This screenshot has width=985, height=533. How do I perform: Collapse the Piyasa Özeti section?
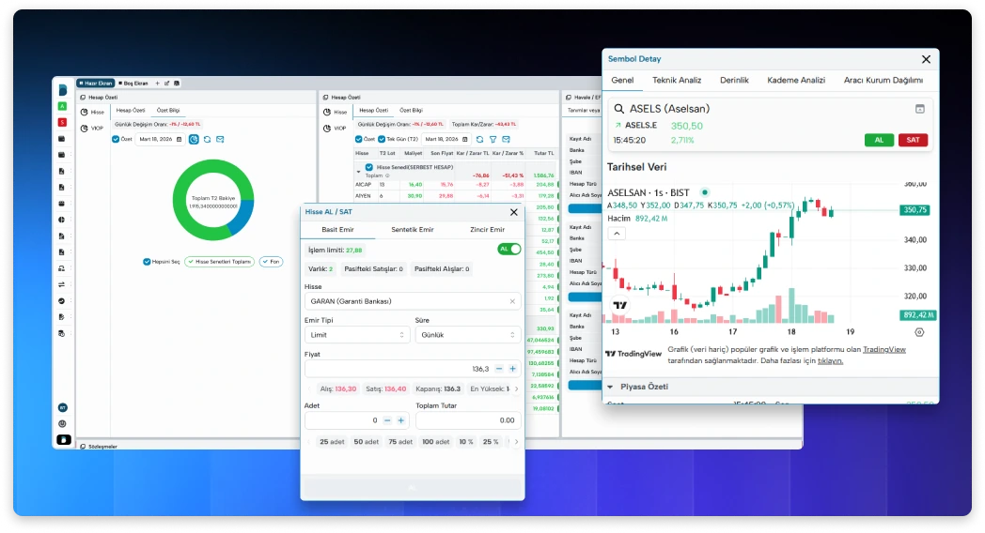(610, 386)
